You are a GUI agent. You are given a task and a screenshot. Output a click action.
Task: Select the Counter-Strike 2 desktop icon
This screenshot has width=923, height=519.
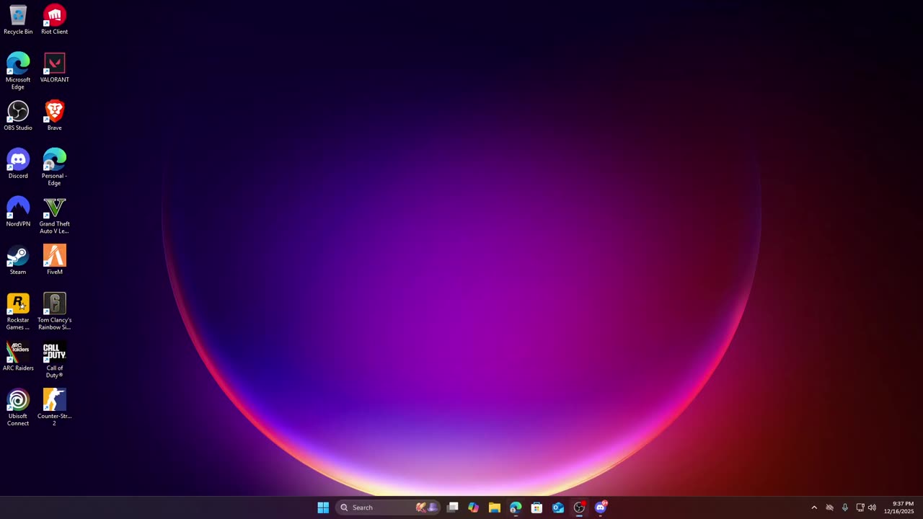54,408
